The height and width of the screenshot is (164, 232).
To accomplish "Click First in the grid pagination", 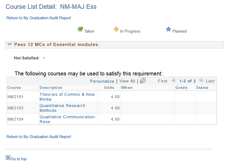I will pos(162,81).
